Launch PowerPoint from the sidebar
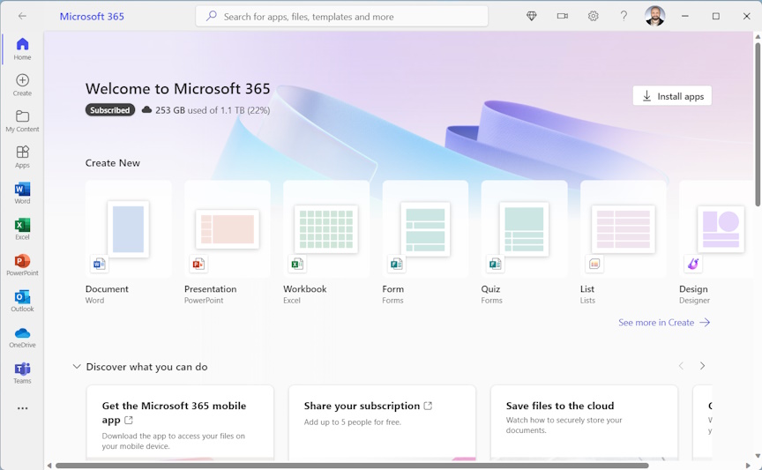This screenshot has width=762, height=470. coord(22,265)
